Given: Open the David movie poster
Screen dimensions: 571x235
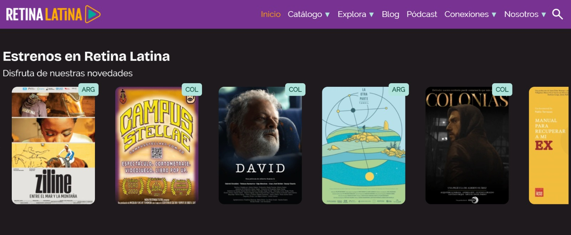Looking at the screenshot, I should tap(260, 145).
